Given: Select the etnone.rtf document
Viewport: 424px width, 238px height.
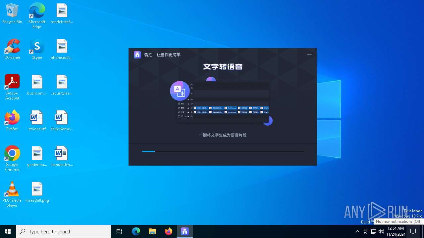Looking at the screenshot, I should (37, 121).
